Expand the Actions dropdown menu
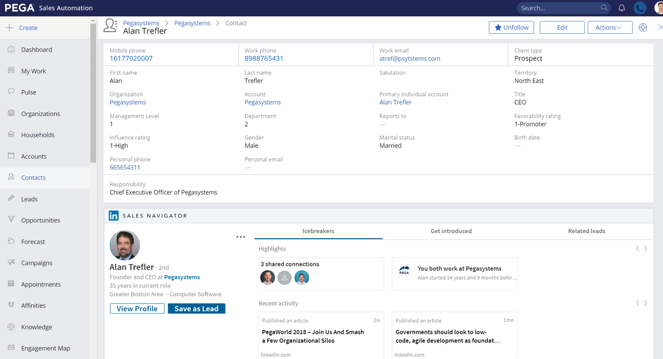 coord(610,27)
